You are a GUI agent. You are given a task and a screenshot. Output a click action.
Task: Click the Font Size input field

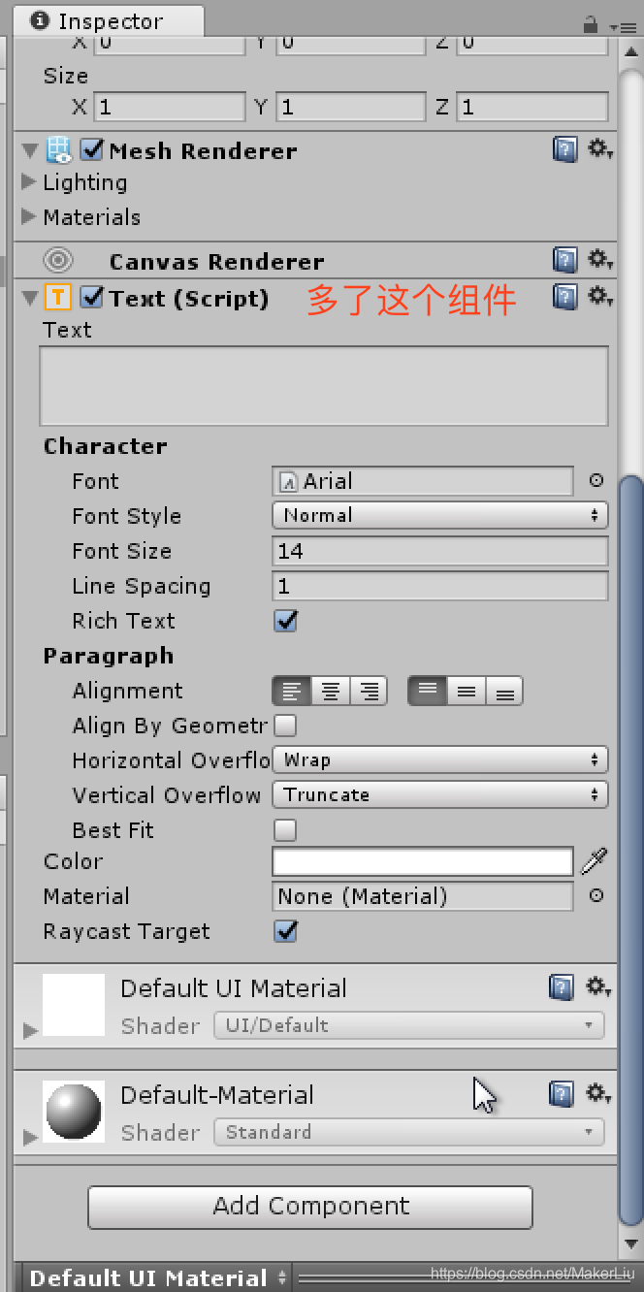point(440,551)
